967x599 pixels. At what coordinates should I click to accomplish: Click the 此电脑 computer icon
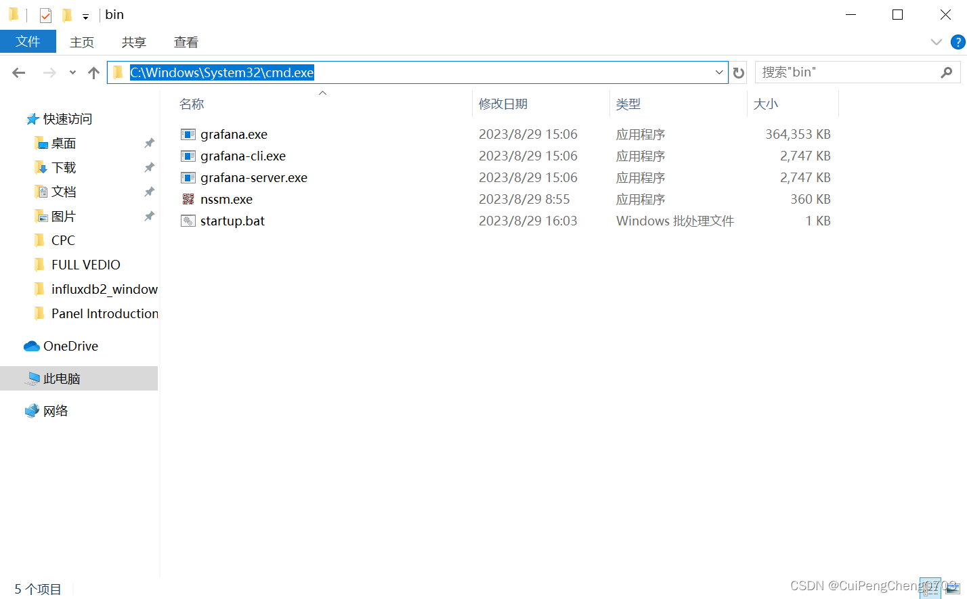click(x=33, y=378)
